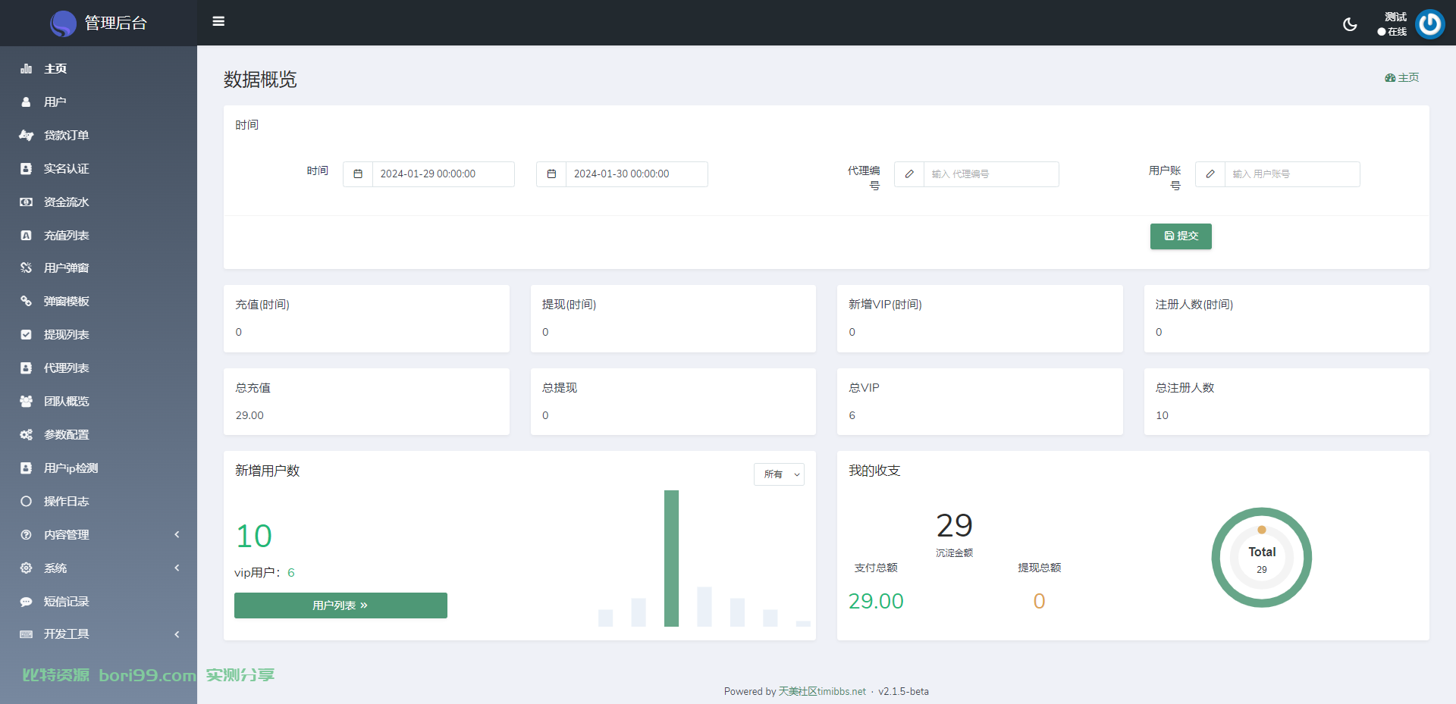Image resolution: width=1456 pixels, height=704 pixels.
Task: Click the 资金流水 money icon
Action: (x=26, y=202)
